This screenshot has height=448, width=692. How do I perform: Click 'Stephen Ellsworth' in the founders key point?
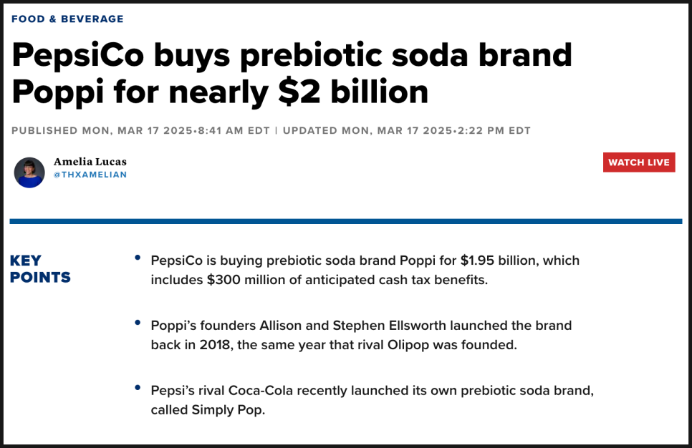point(389,326)
